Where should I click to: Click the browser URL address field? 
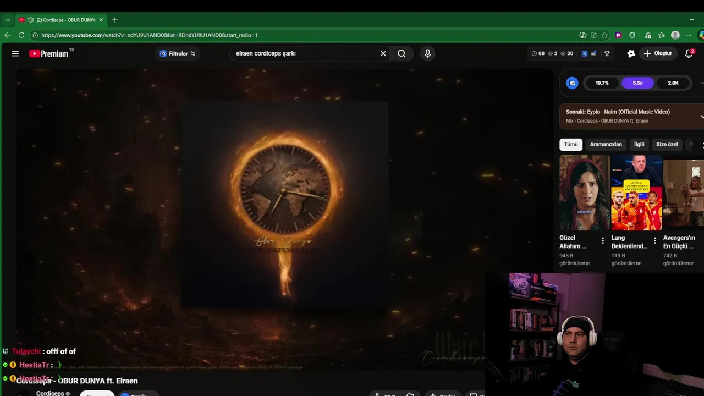(305, 35)
